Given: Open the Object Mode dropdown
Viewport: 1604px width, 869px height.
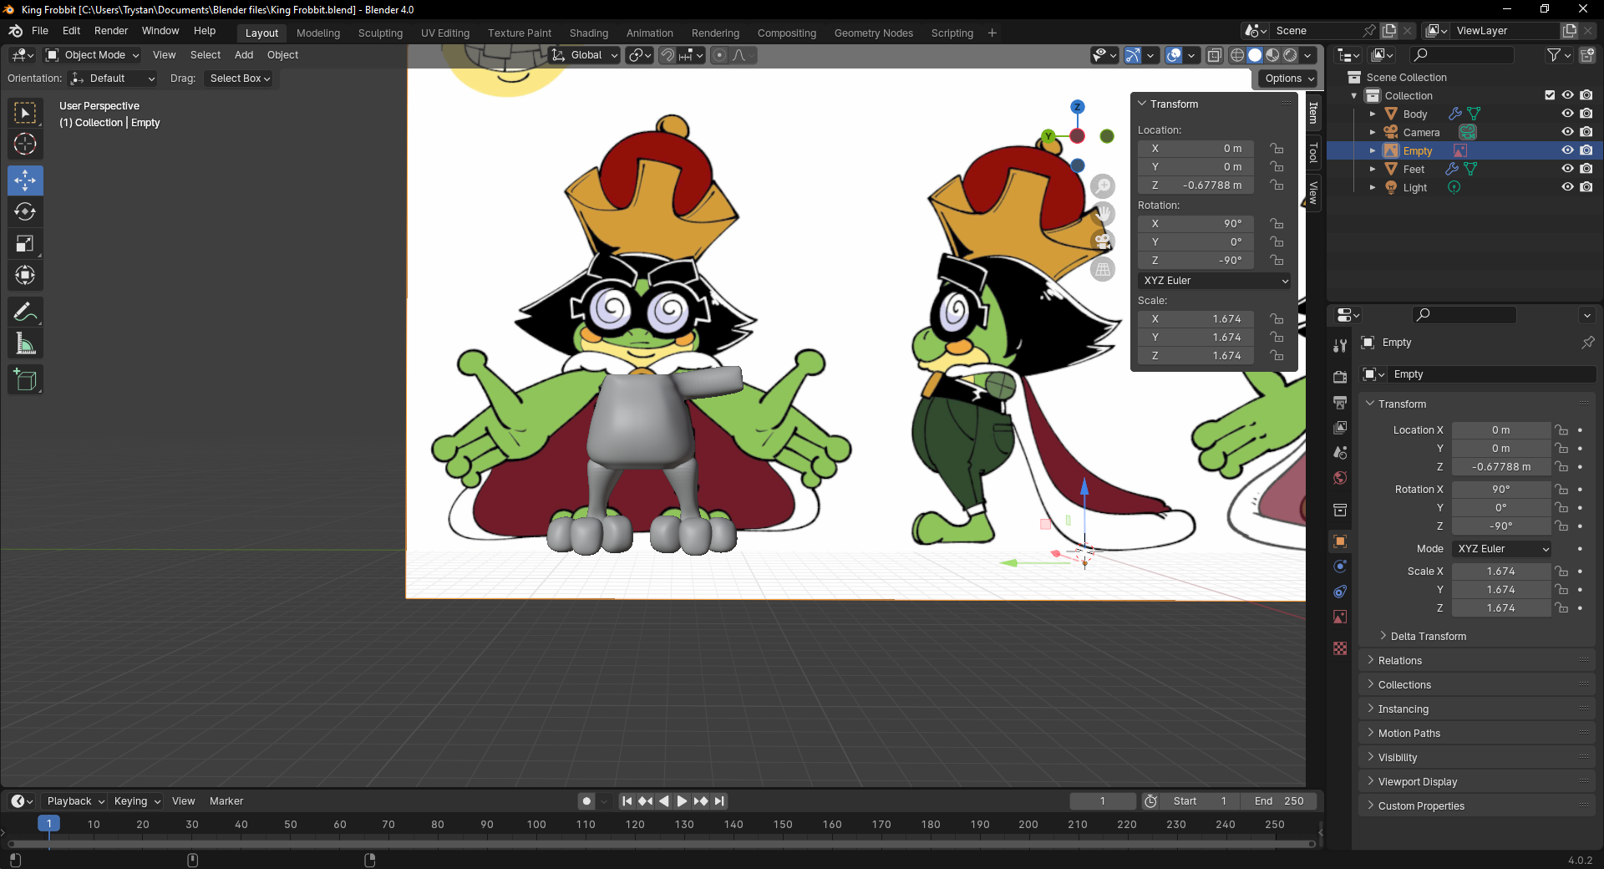Looking at the screenshot, I should coord(94,55).
